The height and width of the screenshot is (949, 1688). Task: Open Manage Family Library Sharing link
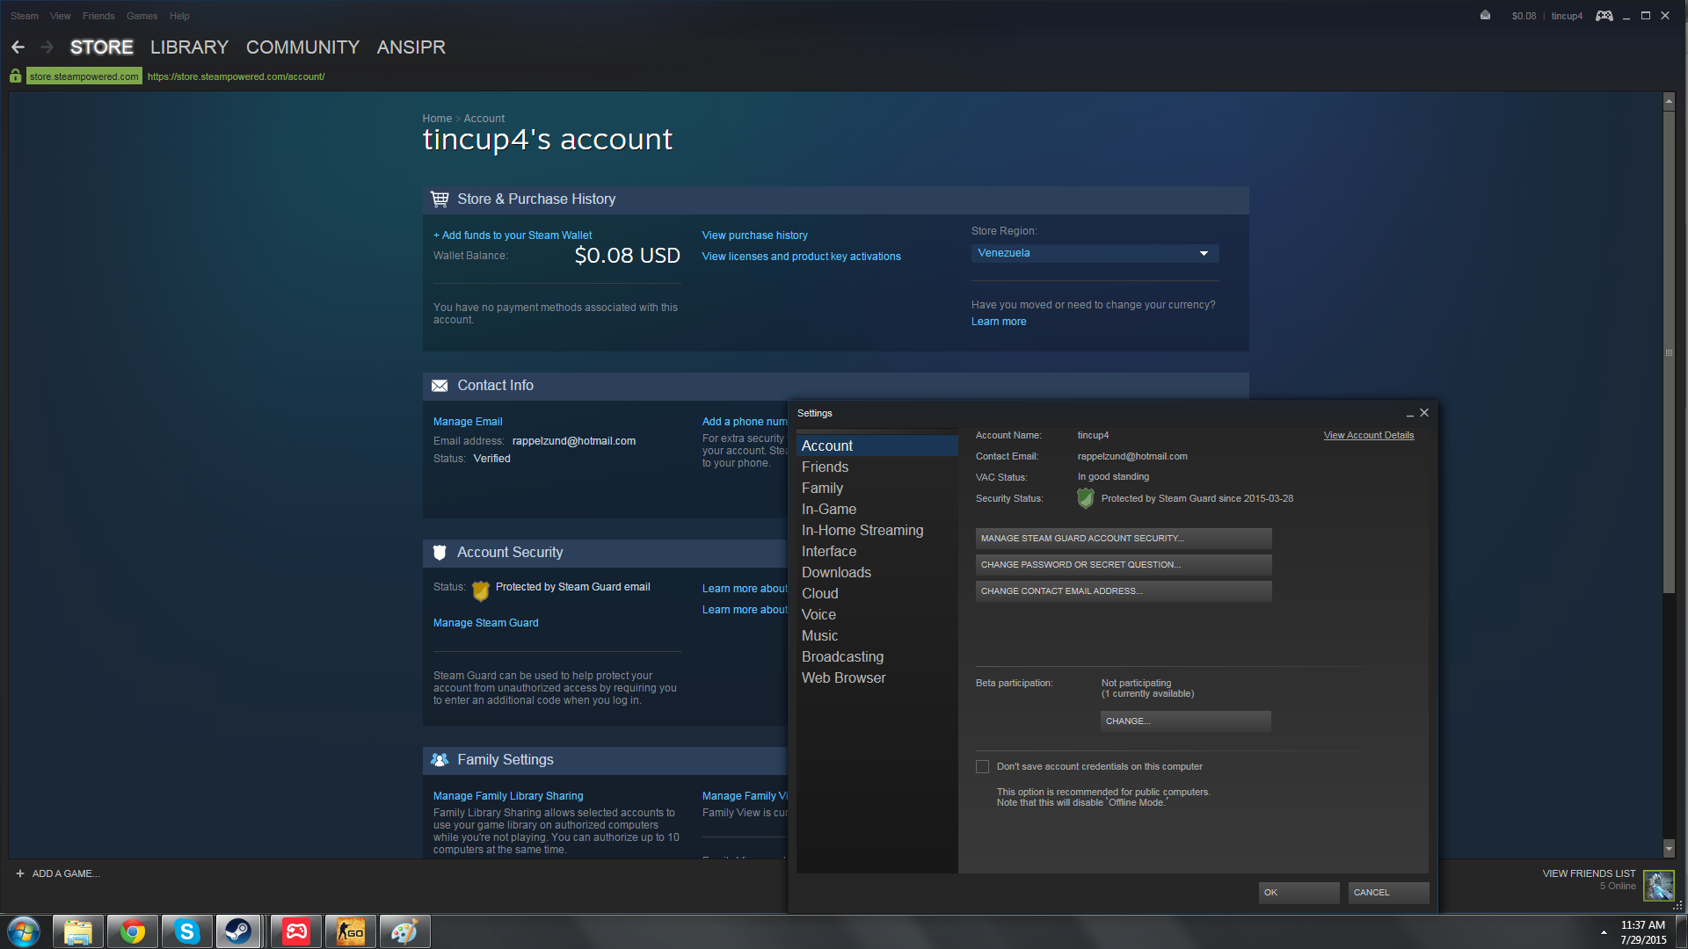(508, 796)
